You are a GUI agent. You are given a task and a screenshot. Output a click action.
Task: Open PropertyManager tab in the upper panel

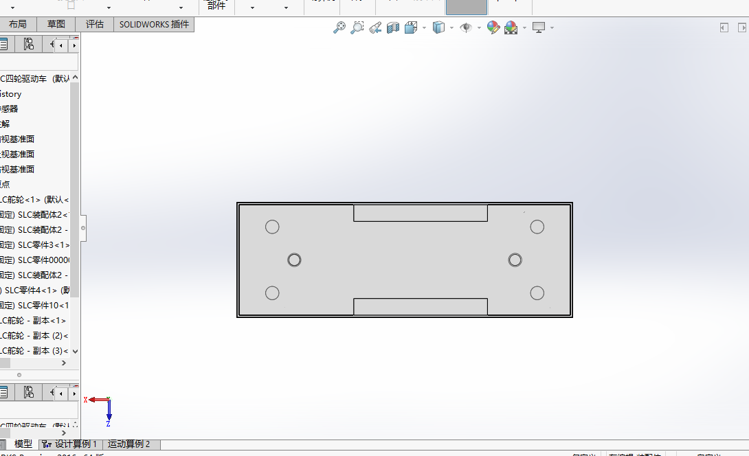4,45
